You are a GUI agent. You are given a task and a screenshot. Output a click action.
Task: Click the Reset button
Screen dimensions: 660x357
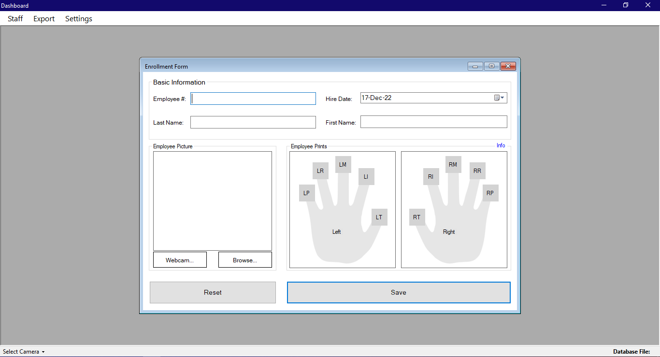click(213, 292)
